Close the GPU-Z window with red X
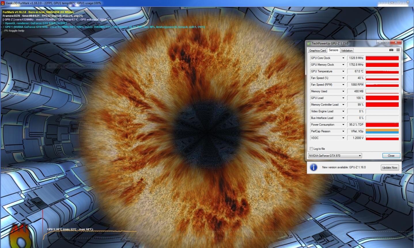The height and width of the screenshot is (248, 414). pyautogui.click(x=396, y=42)
